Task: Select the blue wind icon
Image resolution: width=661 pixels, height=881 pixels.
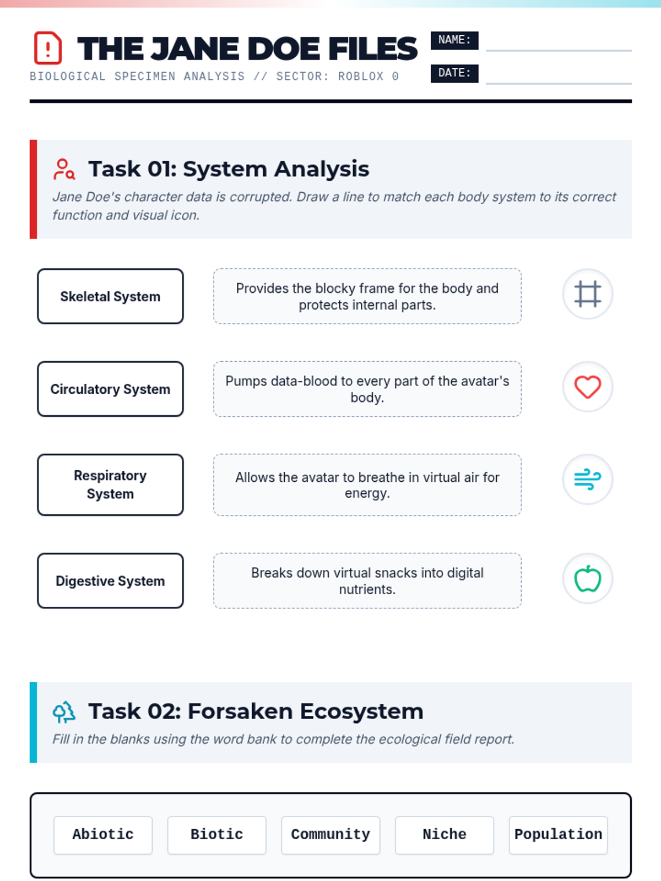Action: click(x=588, y=479)
